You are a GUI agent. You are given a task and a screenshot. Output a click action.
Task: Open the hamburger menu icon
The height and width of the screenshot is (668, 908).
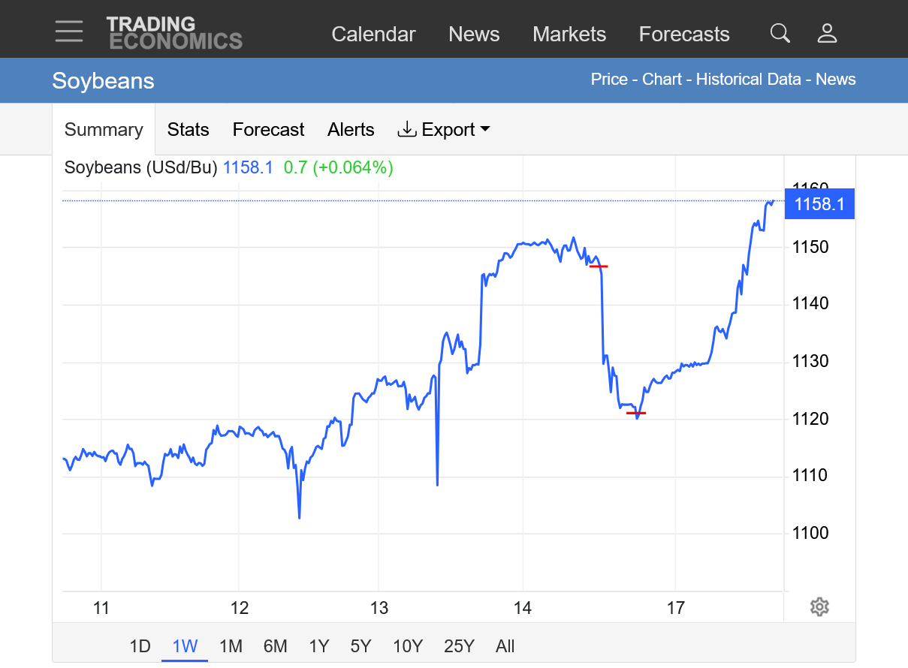69,32
